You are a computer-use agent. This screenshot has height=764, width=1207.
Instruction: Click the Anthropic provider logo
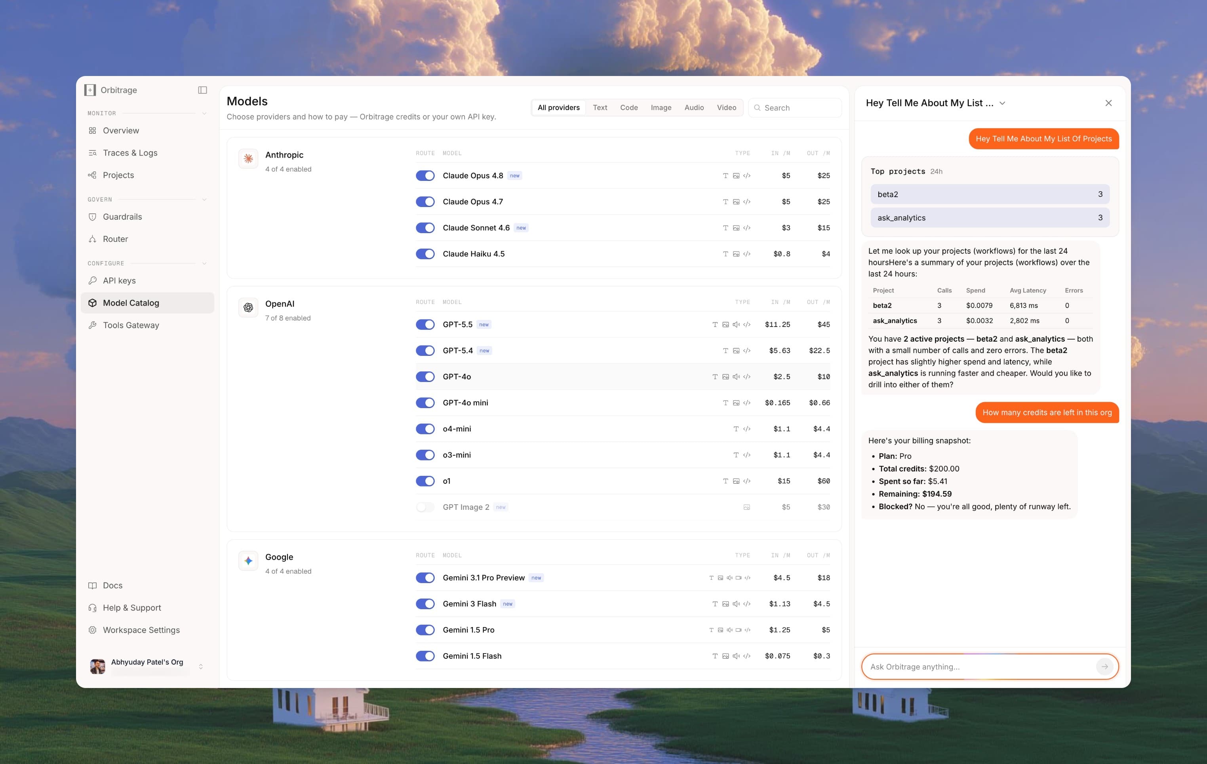coord(248,159)
